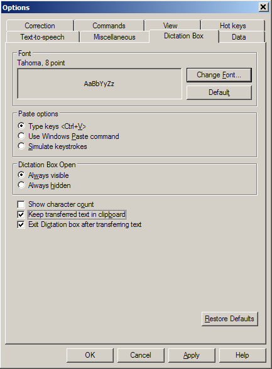The image size is (272, 369).
Task: Switch to the Miscellaneous tab
Action: (x=114, y=37)
